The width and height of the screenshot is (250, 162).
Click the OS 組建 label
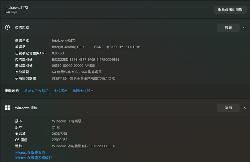(x=21, y=140)
